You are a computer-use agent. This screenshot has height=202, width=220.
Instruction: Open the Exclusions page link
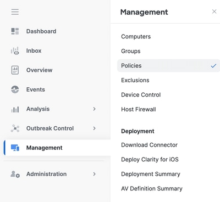coord(135,80)
